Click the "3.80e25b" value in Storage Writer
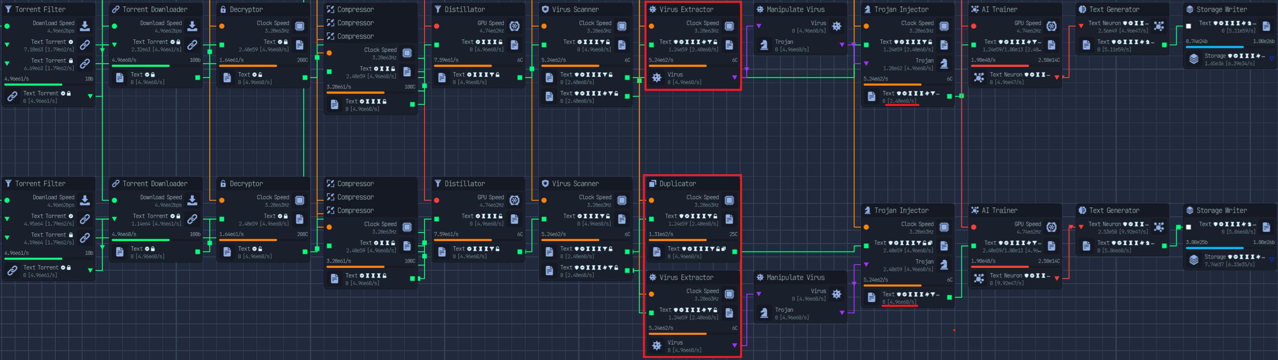 1197,243
